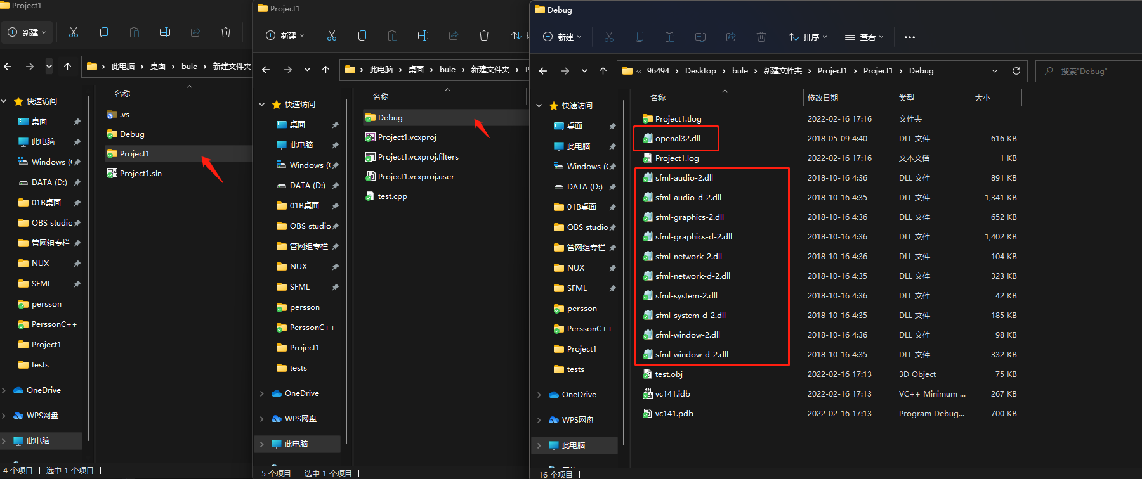Open New dropdown in middle Project1 window

click(x=285, y=35)
